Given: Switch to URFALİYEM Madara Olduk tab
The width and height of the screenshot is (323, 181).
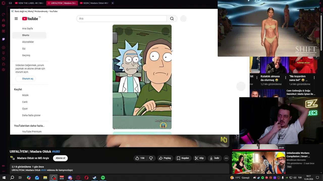Looking at the screenshot, I should tap(62, 3).
